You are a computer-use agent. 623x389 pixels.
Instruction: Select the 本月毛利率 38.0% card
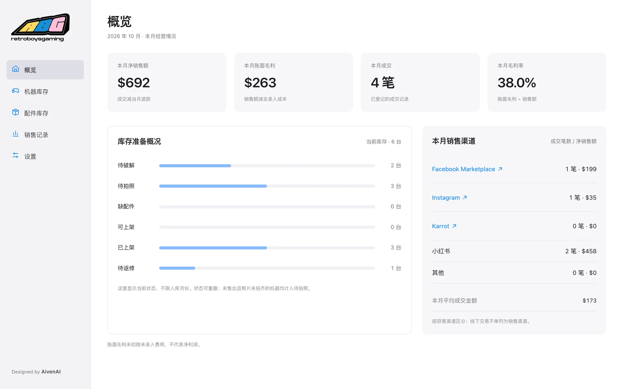(x=547, y=82)
